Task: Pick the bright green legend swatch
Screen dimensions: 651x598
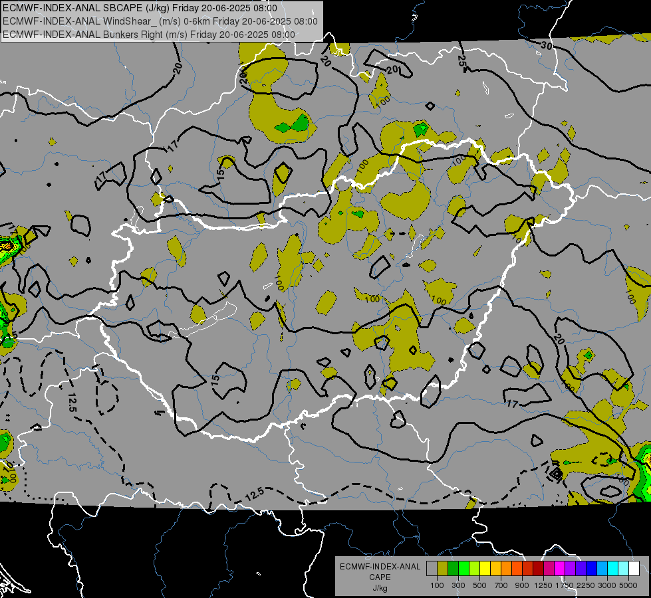Action: click(463, 569)
